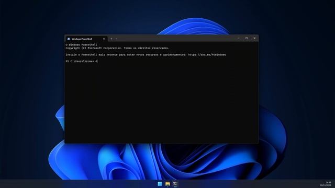335x188 pixels.
Task: Close the Windows PowerShell tab
Action: [x=104, y=39]
